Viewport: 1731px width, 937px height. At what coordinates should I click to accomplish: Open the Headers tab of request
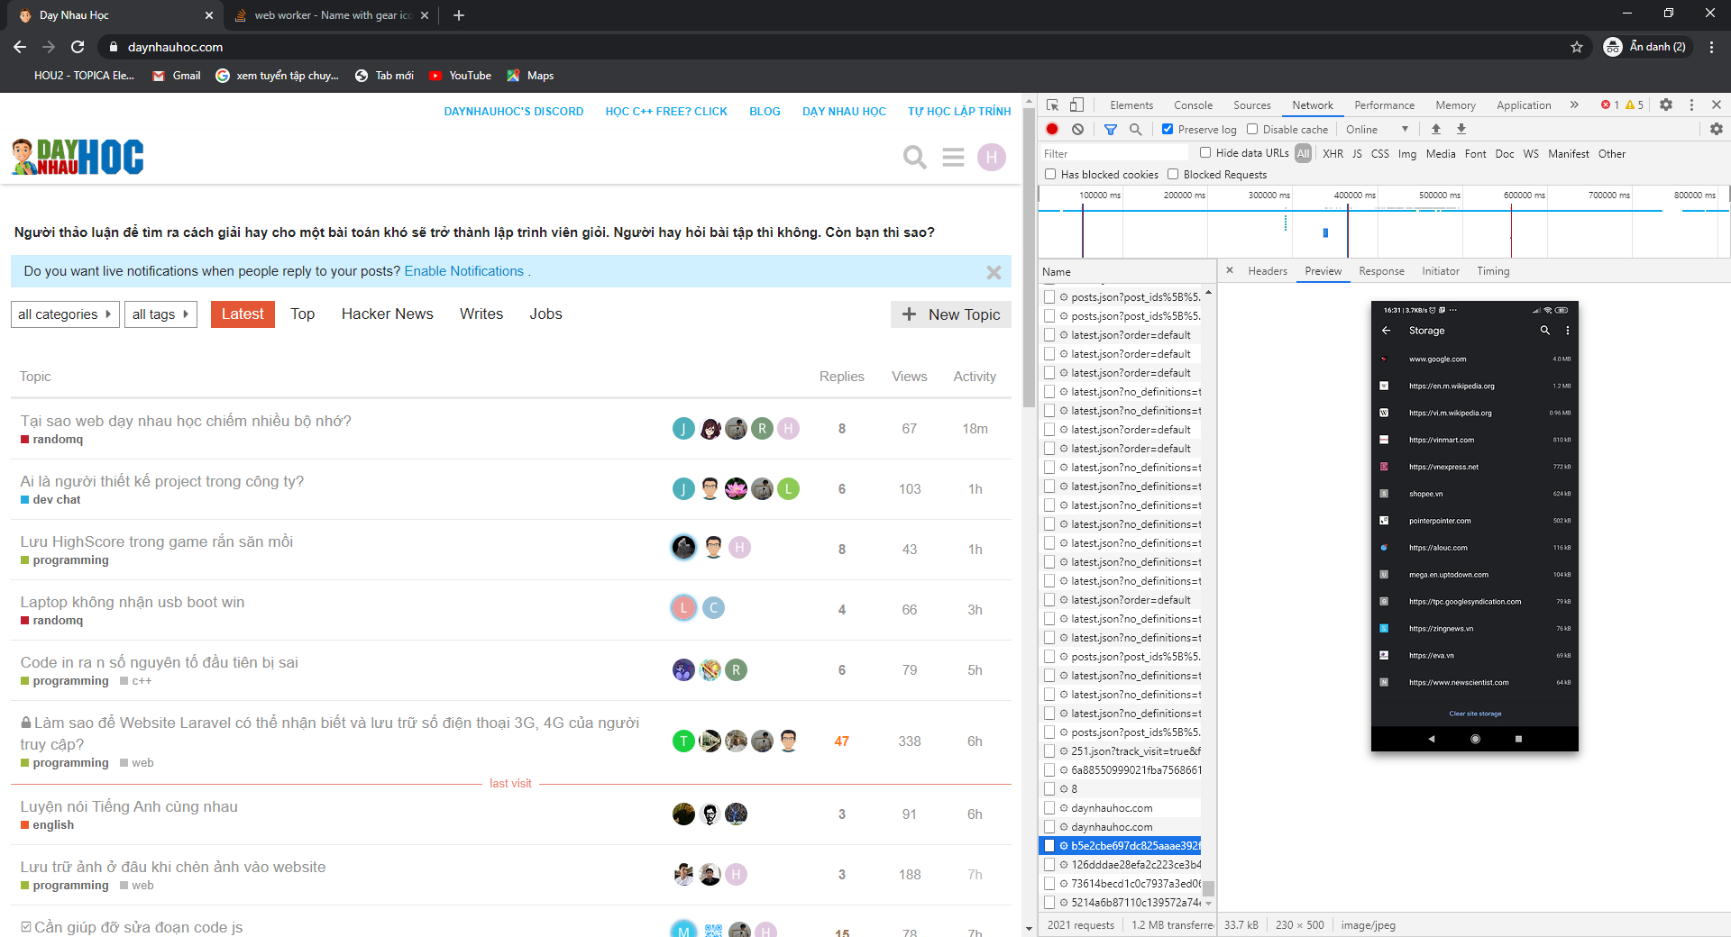1268,271
